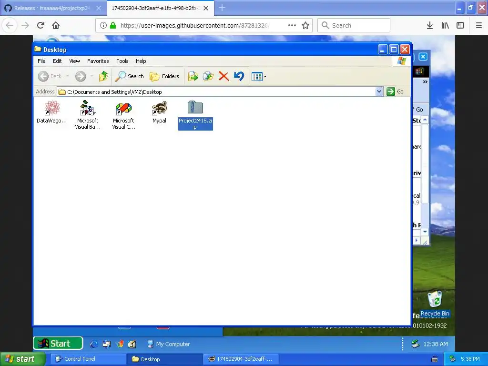Open the Favorites menu in Desktop window
The height and width of the screenshot is (366, 488).
pos(98,61)
